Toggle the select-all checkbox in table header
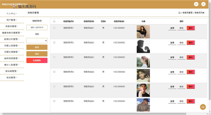This screenshot has height=115, width=211. pyautogui.click(x=54, y=21)
